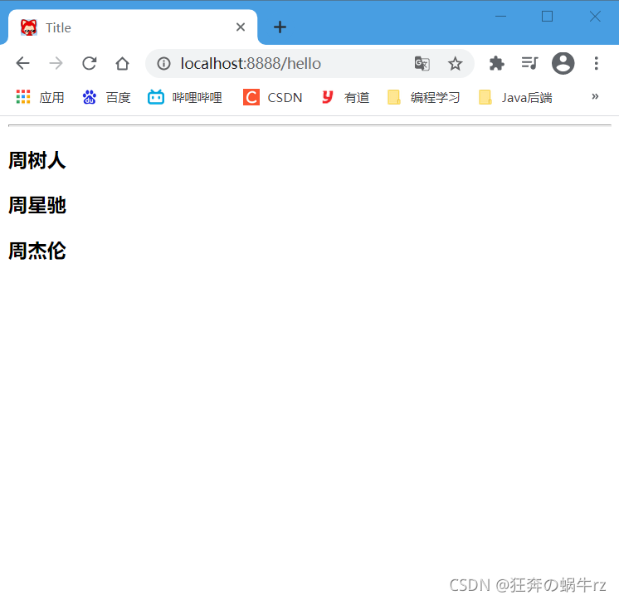Open the home page

point(122,63)
